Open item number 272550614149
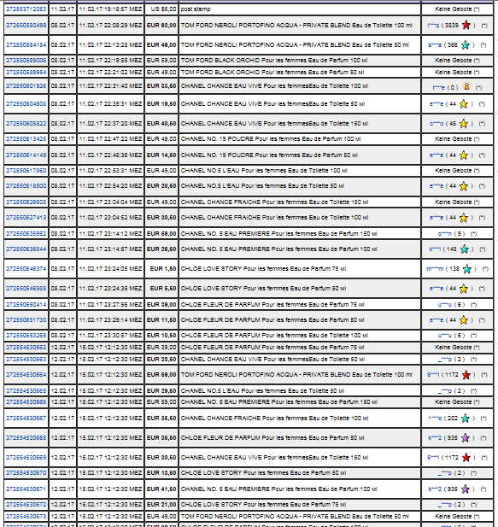498x527 pixels. (26, 155)
